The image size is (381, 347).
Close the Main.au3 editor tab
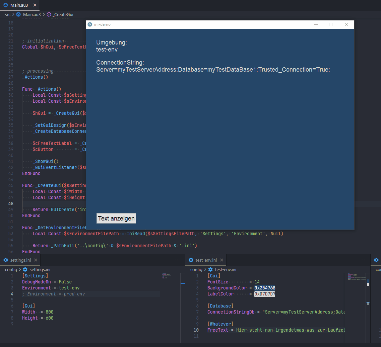(35, 5)
